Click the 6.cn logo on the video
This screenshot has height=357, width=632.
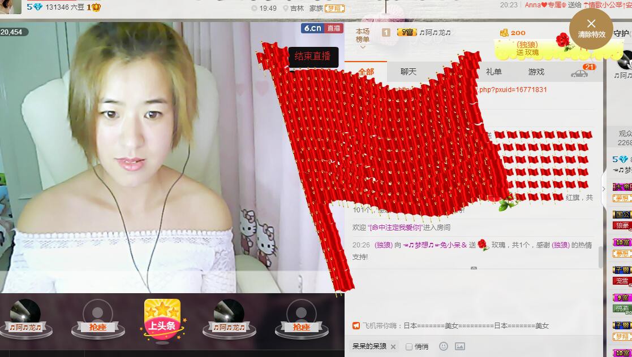tap(313, 28)
